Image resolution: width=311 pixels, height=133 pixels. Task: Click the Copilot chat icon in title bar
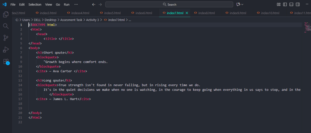238,5
